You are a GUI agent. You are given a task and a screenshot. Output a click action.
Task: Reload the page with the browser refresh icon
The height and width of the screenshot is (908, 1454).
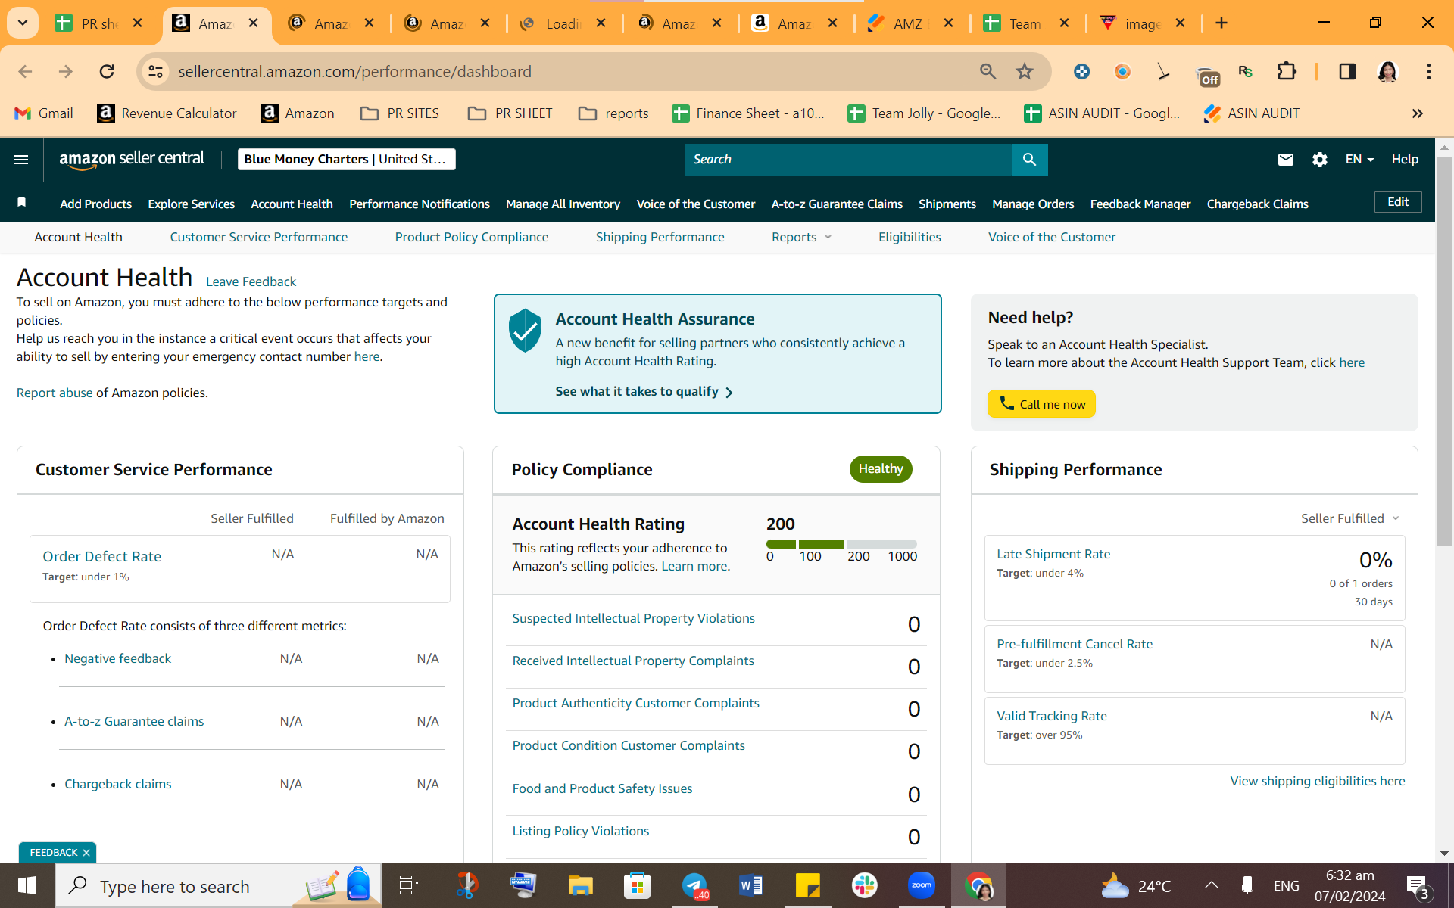click(x=107, y=71)
